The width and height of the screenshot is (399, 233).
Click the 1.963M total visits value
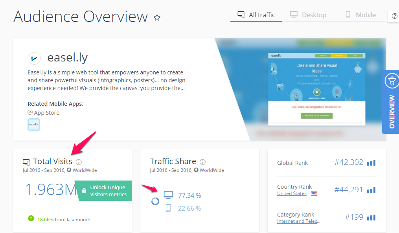[x=51, y=190]
